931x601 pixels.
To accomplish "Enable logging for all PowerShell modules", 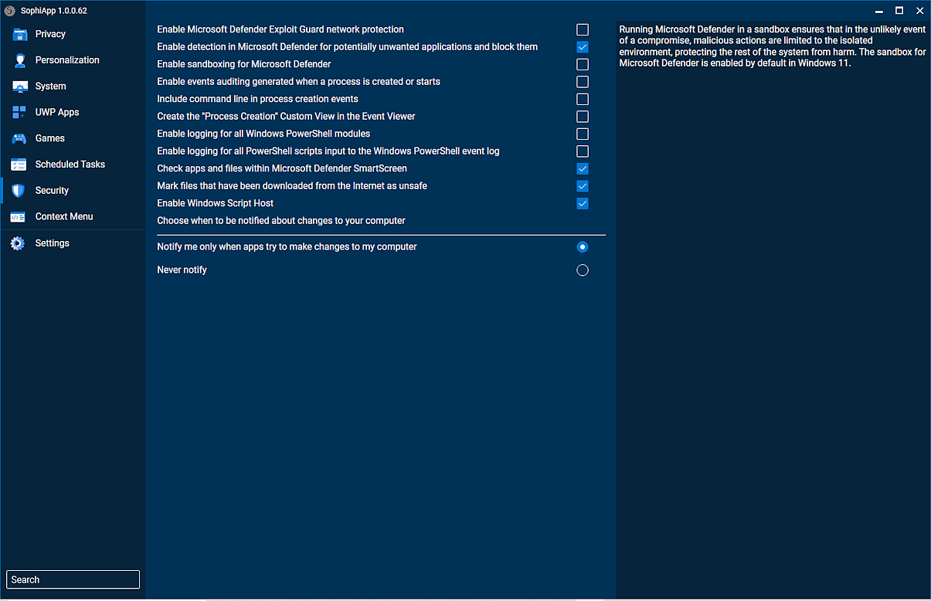I will 583,134.
